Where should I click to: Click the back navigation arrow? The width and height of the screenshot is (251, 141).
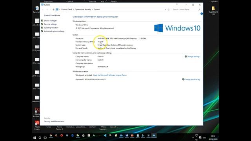[42, 9]
